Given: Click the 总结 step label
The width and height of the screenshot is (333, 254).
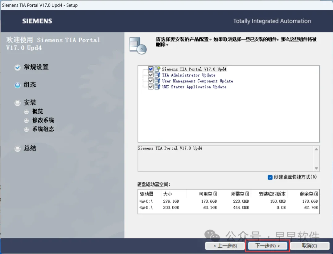Looking at the screenshot, I should 30,148.
